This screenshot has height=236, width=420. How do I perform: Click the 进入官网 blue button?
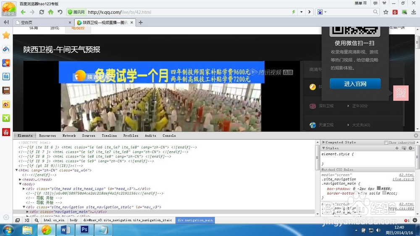pyautogui.click(x=355, y=84)
